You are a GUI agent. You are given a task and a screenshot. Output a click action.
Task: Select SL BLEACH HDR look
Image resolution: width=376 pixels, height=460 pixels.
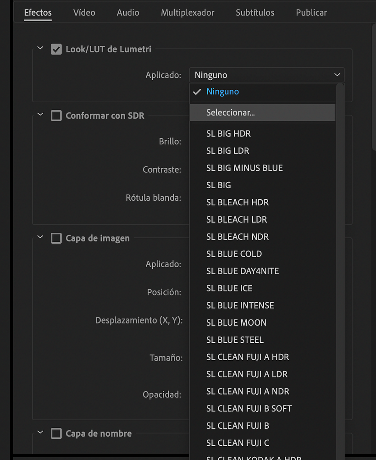coord(262,203)
